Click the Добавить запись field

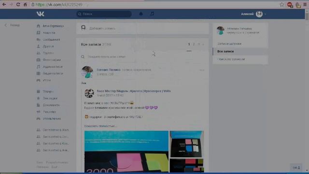(x=143, y=29)
